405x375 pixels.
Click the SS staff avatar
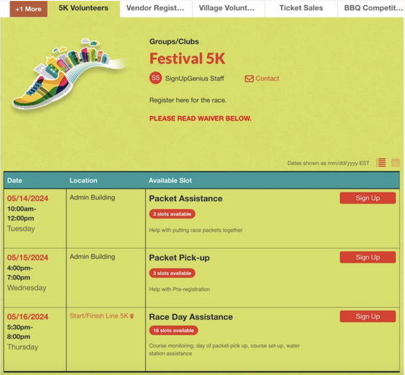pos(155,78)
